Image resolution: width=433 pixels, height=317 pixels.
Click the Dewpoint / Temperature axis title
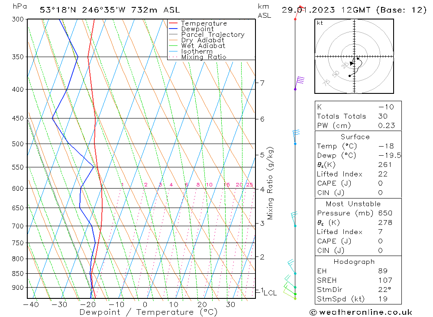(148, 312)
